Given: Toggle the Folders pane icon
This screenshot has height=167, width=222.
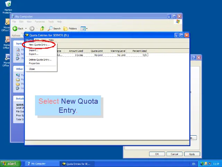Looking at the screenshot, I should [66, 29].
